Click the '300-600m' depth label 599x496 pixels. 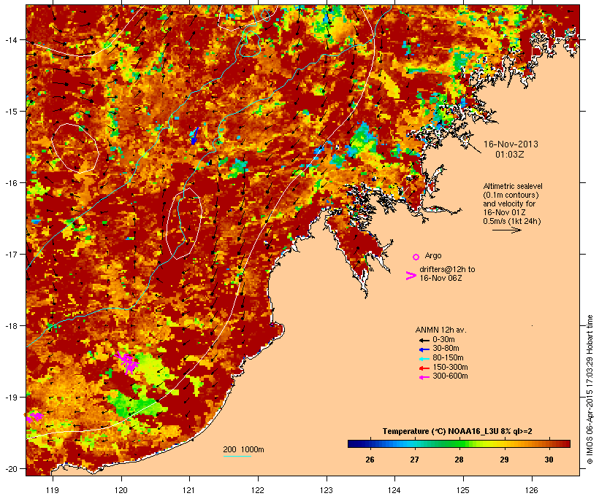coord(450,376)
